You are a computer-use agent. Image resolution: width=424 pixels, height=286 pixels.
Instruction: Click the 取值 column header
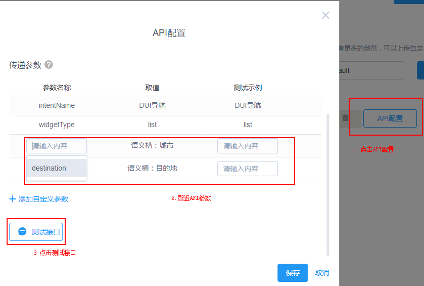(152, 88)
